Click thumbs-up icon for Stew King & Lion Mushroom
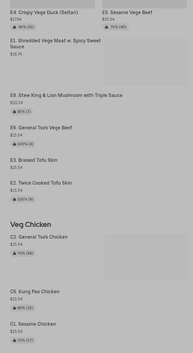This screenshot has width=193, height=353. (14, 112)
